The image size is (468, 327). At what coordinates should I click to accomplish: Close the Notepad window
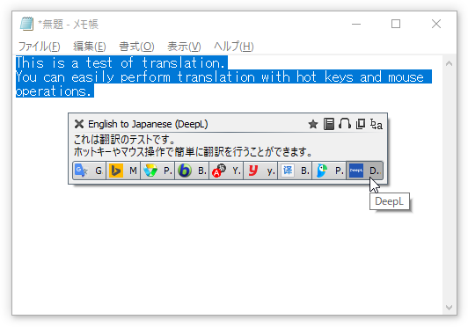click(436, 24)
